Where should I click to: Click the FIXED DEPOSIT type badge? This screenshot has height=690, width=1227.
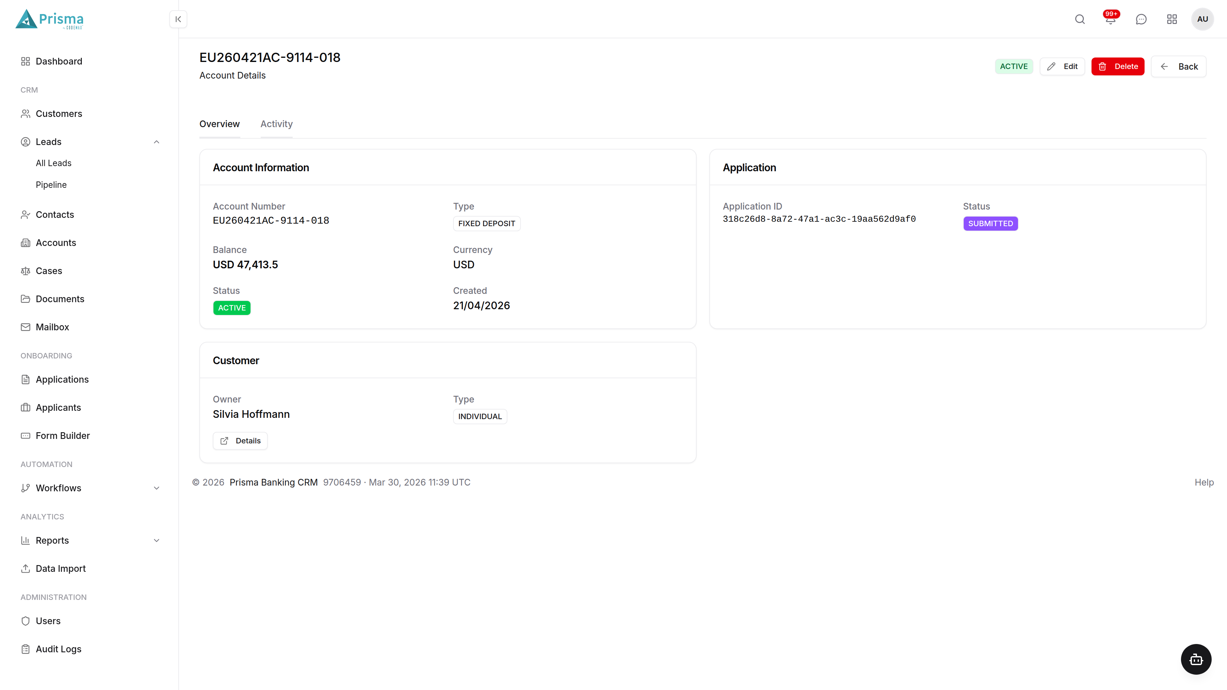point(486,224)
